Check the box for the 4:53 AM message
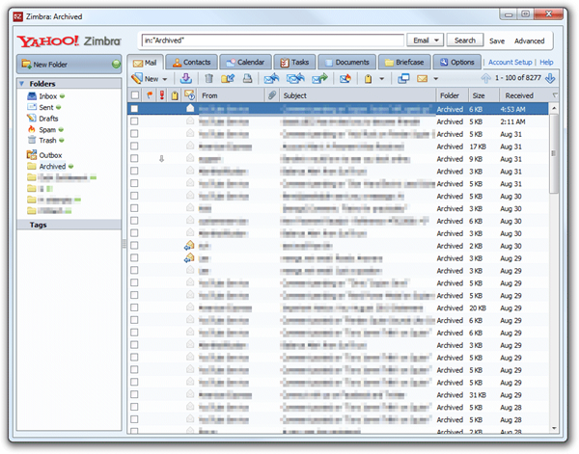Viewport: 579px width, 454px height. click(134, 109)
